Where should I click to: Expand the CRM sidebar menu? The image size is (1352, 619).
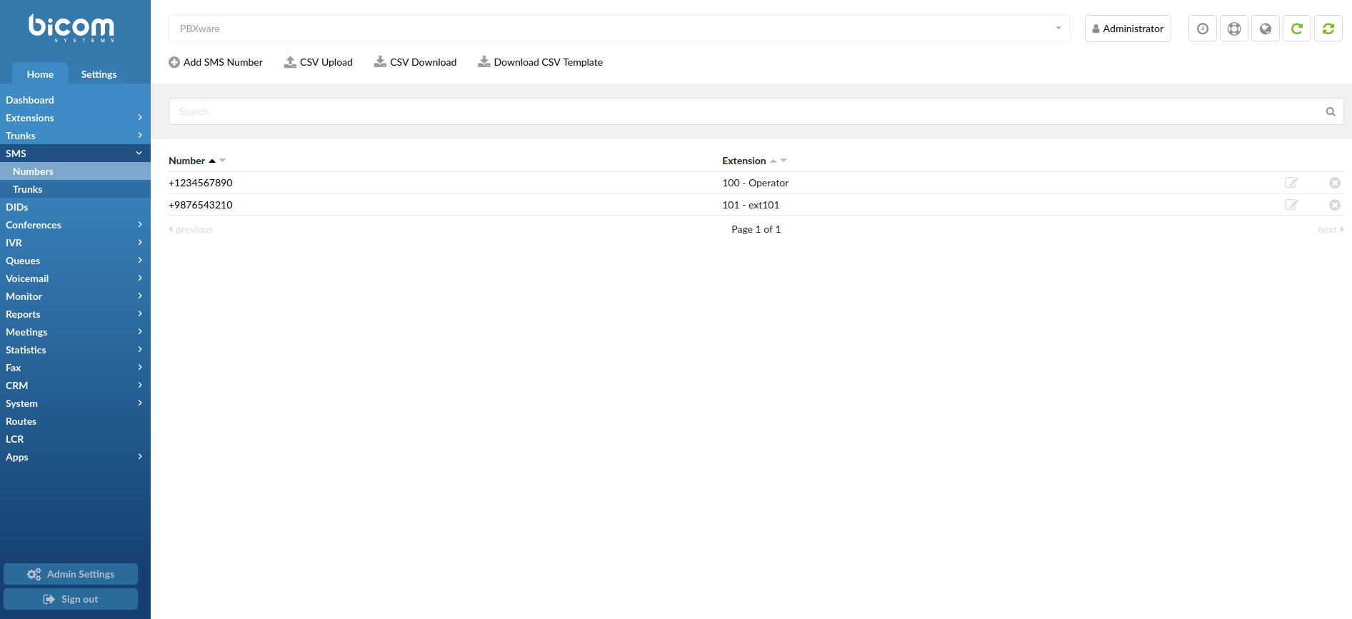(75, 386)
